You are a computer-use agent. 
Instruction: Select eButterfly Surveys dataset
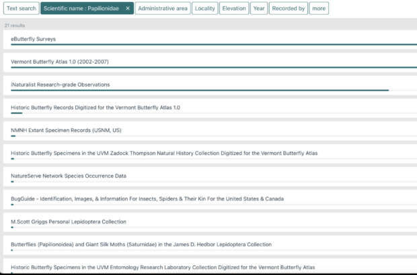34,39
